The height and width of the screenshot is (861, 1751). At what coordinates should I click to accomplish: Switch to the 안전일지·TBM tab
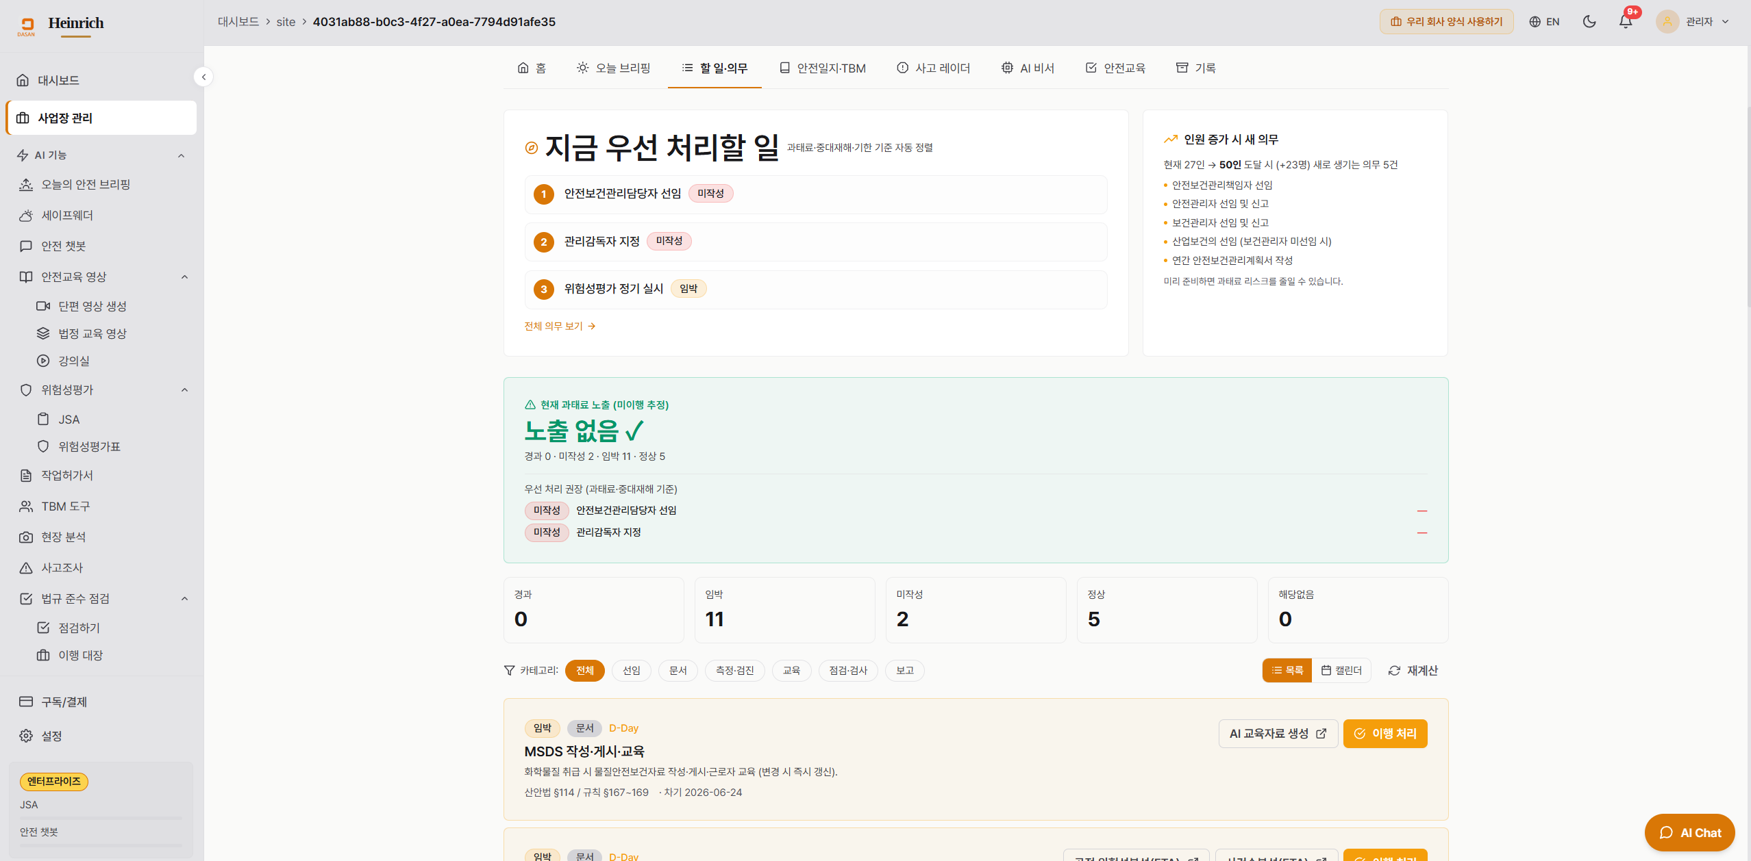pos(823,68)
